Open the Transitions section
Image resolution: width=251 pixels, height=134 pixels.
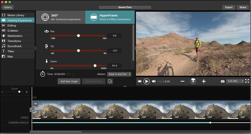[17, 41]
